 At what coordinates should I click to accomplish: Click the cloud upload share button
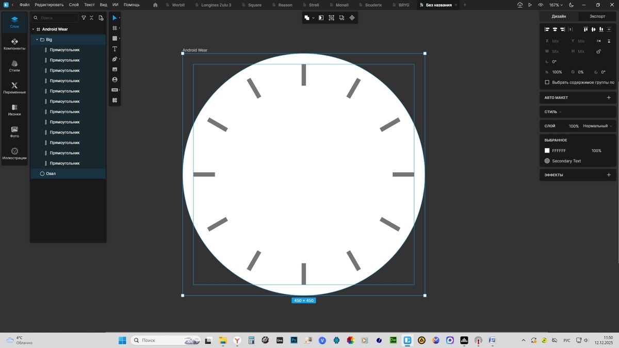[520, 5]
